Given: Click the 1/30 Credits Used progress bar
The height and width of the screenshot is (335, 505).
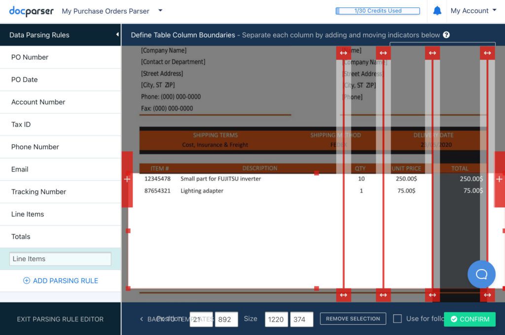Looking at the screenshot, I should coord(378,11).
